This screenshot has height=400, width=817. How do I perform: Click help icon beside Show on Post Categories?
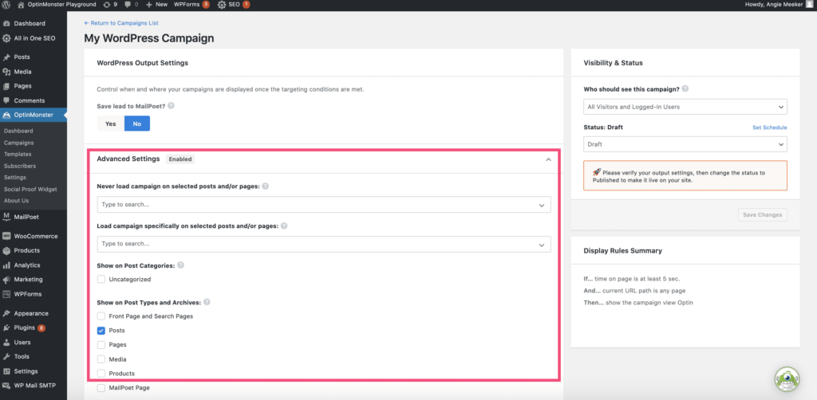pos(181,265)
